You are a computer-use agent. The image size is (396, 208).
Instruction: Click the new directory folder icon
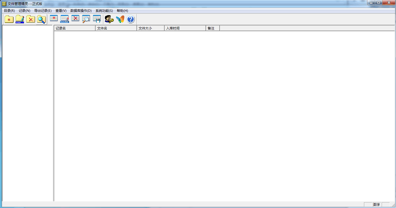pos(9,20)
